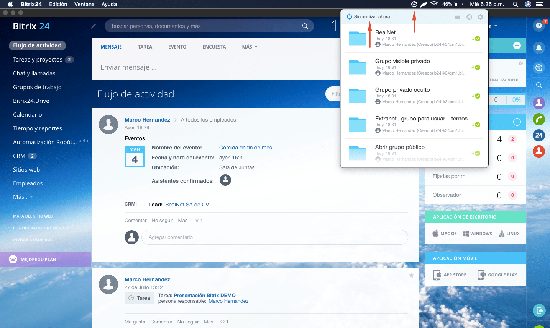
Task: Click the Bitrix24 icon in the macOS menu bar
Action: (414, 4)
